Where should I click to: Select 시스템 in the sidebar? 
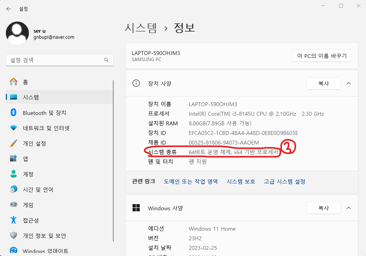coord(59,97)
